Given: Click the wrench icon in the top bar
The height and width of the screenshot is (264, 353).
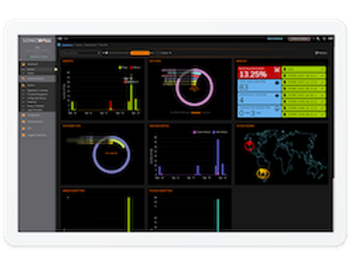Looking at the screenshot, I should (x=318, y=39).
